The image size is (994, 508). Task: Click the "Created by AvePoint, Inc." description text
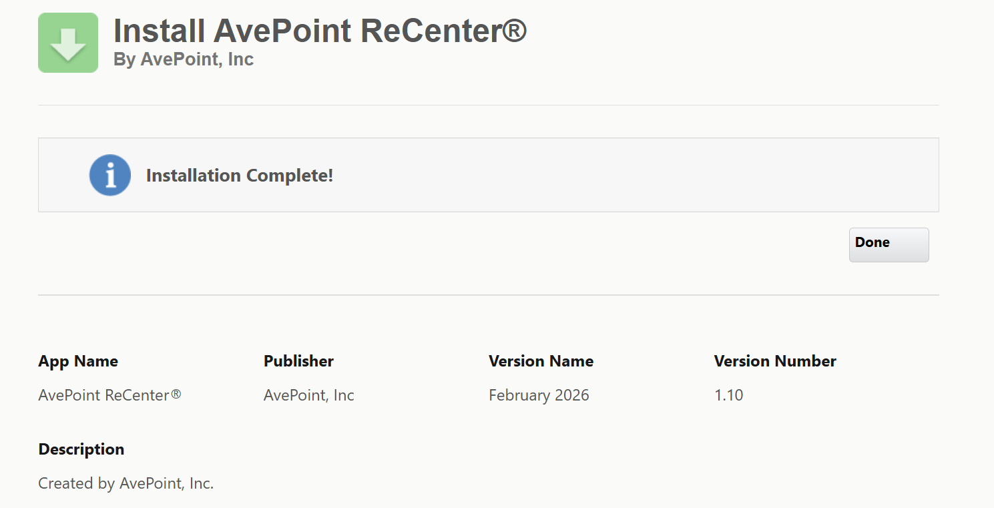click(x=126, y=483)
